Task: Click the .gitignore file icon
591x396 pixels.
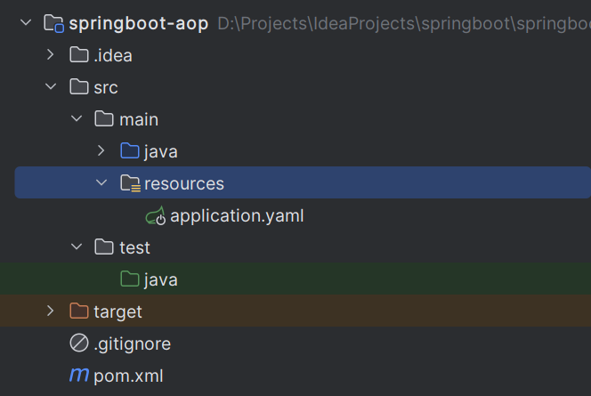Action: (79, 343)
